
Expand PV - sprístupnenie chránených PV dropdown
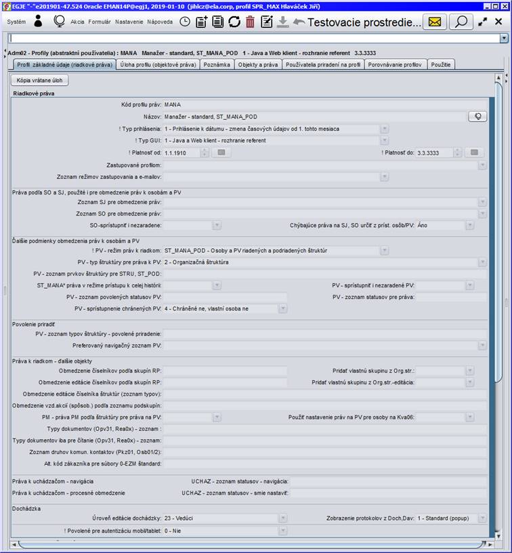click(x=282, y=309)
